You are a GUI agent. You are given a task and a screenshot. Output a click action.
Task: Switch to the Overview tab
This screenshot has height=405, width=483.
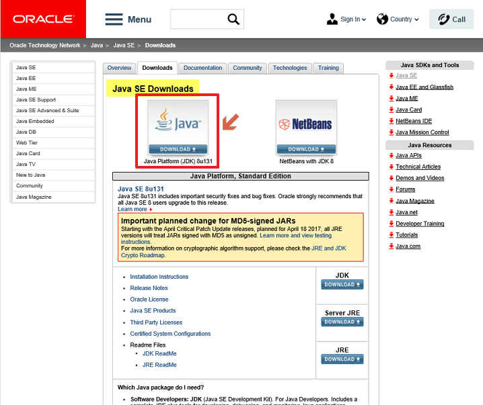click(x=119, y=68)
